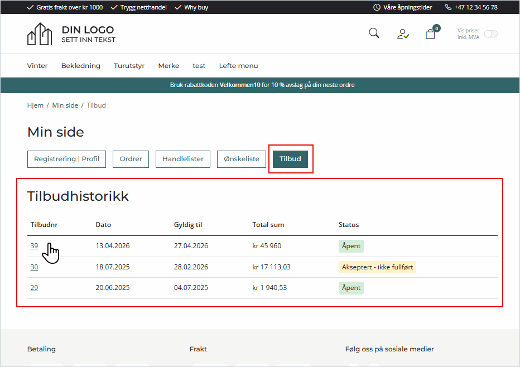Open quote number 29
Screen dimensions: 520x367
click(34, 288)
